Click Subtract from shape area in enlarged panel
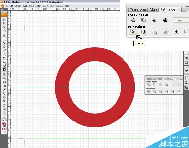This screenshot has height=148, width=189. click(x=143, y=20)
